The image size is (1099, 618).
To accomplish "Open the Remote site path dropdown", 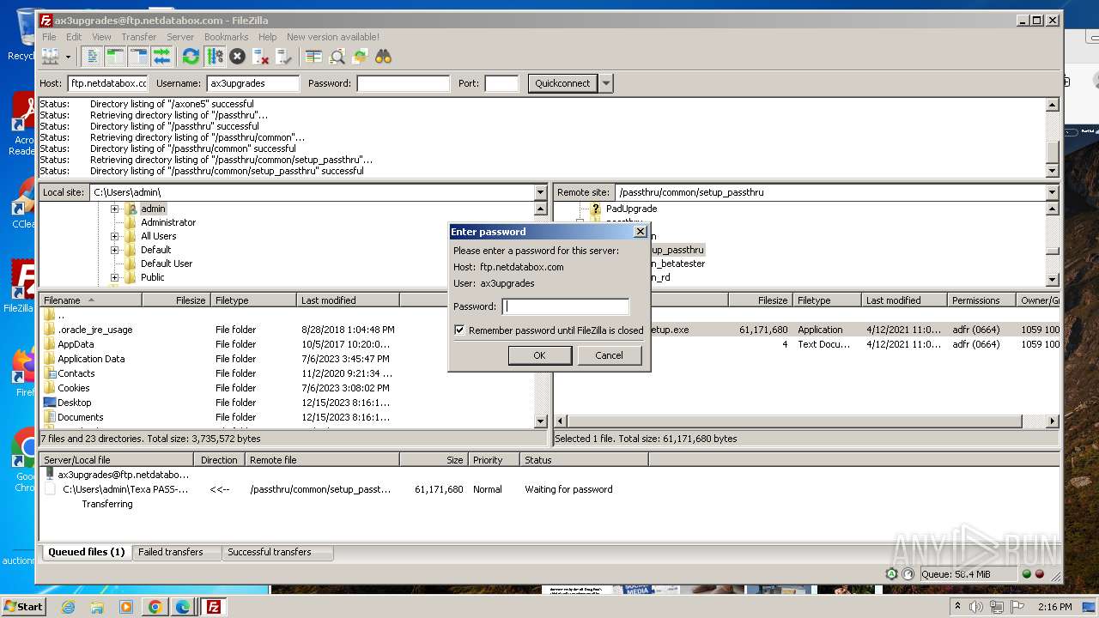I will coord(1052,192).
